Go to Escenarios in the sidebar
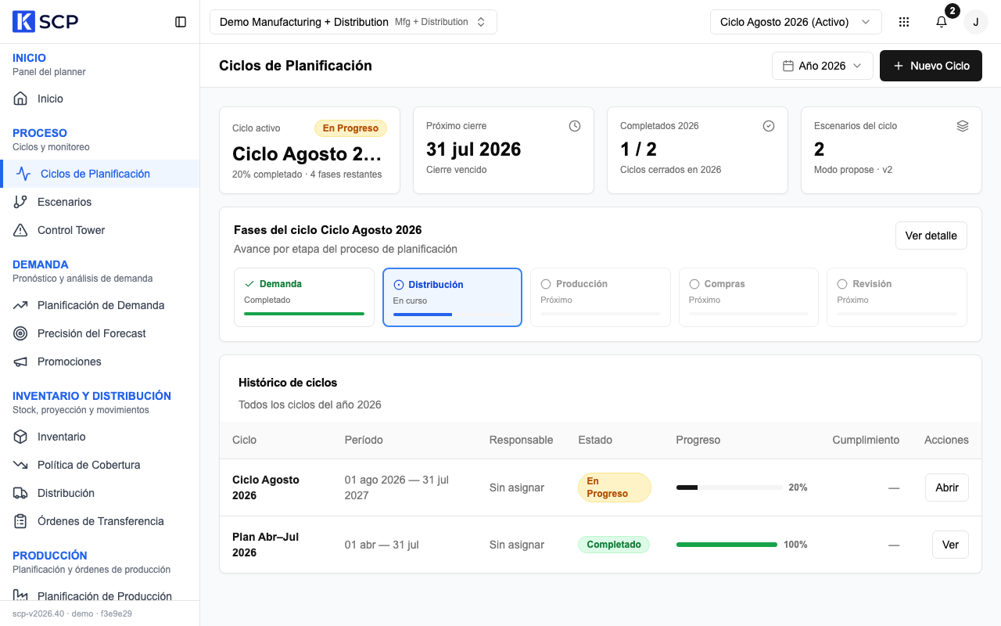Screen dimensions: 1001x626 tap(100, 202)
